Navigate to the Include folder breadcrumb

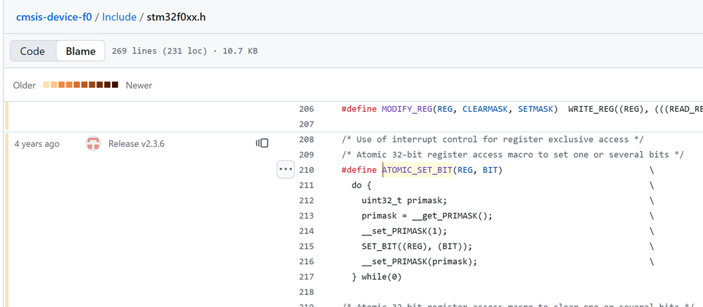[120, 17]
